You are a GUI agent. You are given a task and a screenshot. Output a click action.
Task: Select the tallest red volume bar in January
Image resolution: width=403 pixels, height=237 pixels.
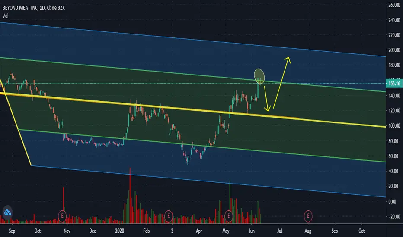[x=130, y=196]
